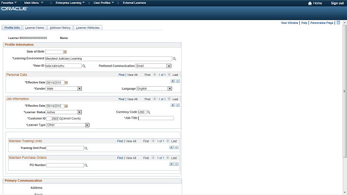
Task: Delete the Personal Data row
Action: click(x=177, y=81)
